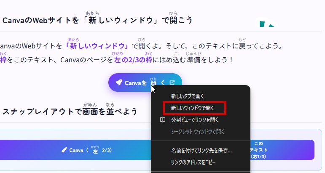This screenshot has height=173, width=325.
Task: Click the heading スナップレイアウトで画面を並べよう
Action: pos(70,112)
